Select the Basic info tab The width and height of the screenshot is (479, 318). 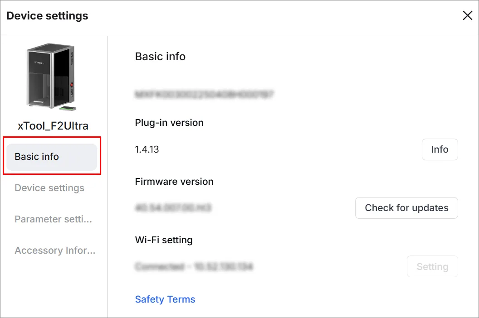pyautogui.click(x=52, y=157)
